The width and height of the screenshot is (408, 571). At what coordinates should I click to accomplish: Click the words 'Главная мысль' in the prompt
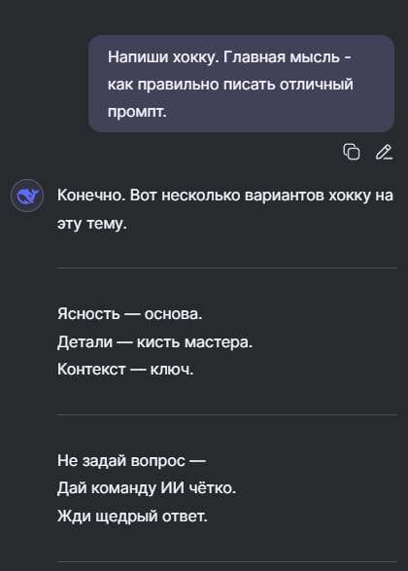click(x=281, y=57)
